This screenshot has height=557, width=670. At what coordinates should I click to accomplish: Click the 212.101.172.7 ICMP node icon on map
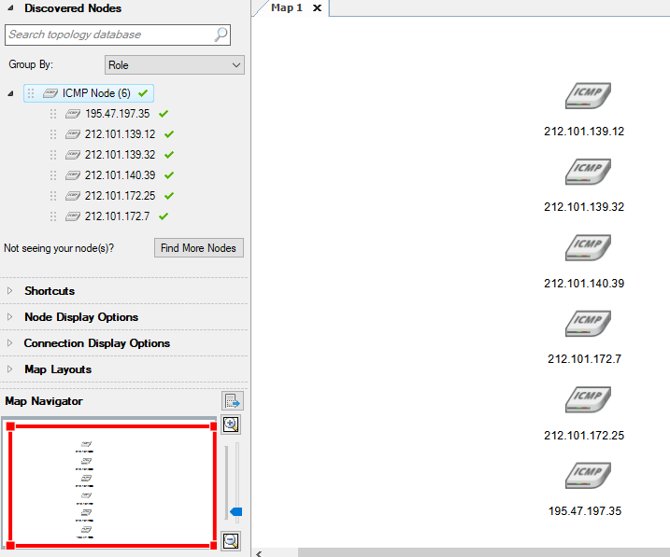pos(588,324)
